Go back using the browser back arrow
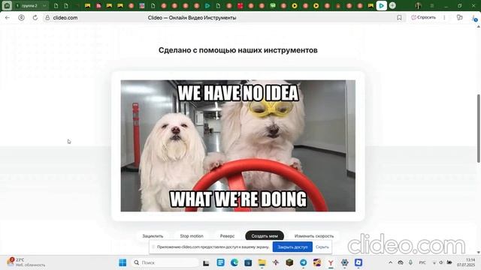Image resolution: width=481 pixels, height=270 pixels. pyautogui.click(x=8, y=18)
